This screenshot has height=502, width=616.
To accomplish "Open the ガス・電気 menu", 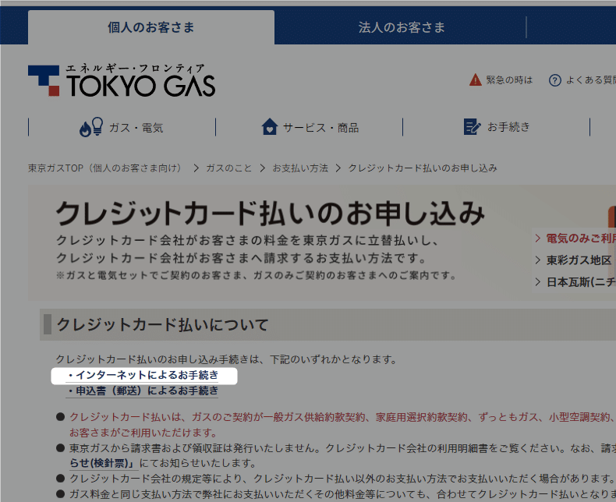I will tap(122, 127).
